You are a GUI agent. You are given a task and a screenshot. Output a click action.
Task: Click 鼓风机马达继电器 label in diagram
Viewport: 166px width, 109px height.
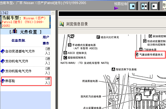pyautogui.click(x=91, y=97)
